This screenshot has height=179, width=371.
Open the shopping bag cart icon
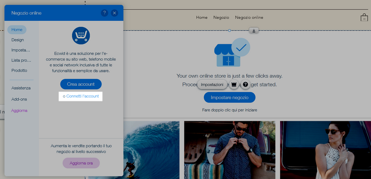[x=364, y=18]
